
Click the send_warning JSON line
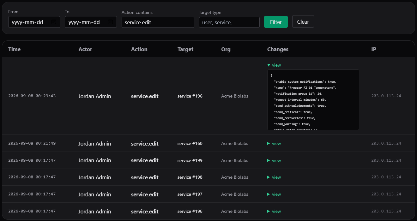pyautogui.click(x=292, y=124)
